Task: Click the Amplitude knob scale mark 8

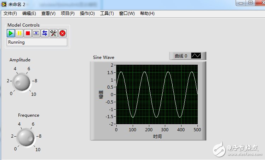Action: click(x=36, y=81)
